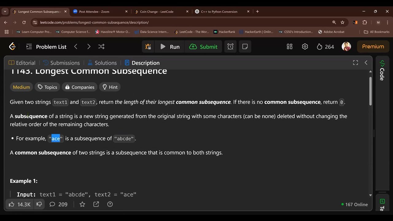Screen dimensions: 393x221
Task: Open the user profile avatar
Action: 346,47
